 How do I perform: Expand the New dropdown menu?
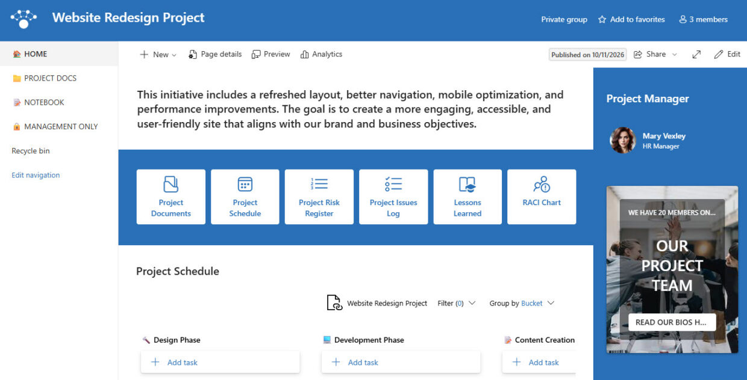(x=158, y=54)
